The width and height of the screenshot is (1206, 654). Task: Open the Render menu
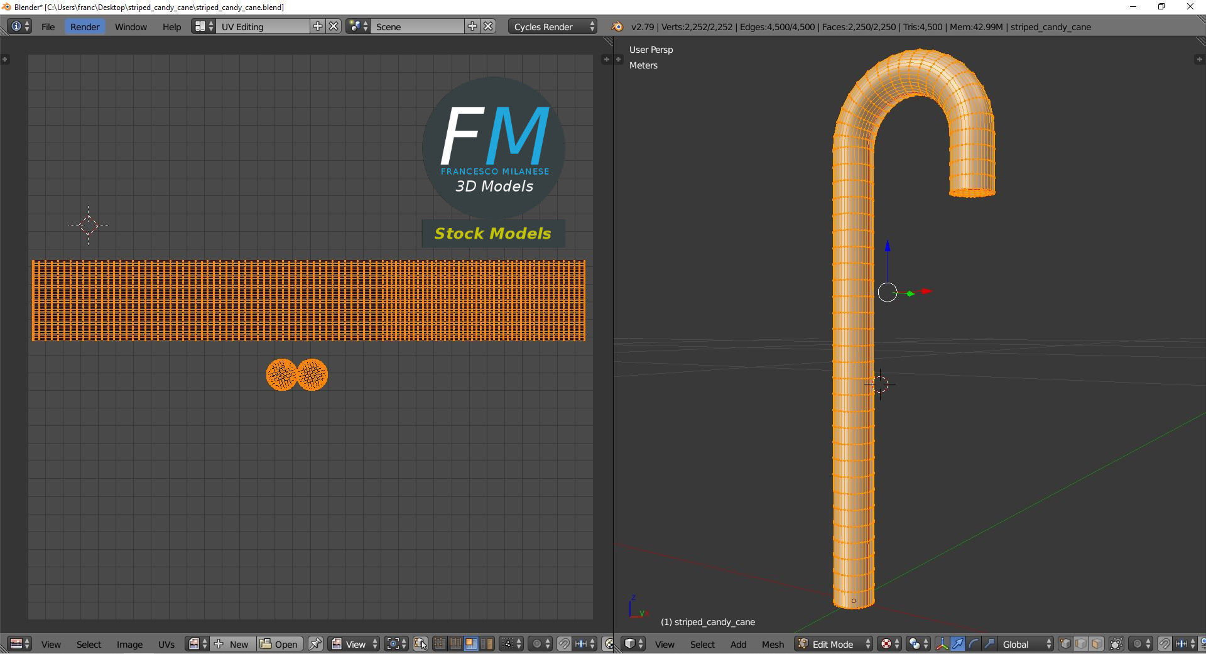[x=85, y=26]
